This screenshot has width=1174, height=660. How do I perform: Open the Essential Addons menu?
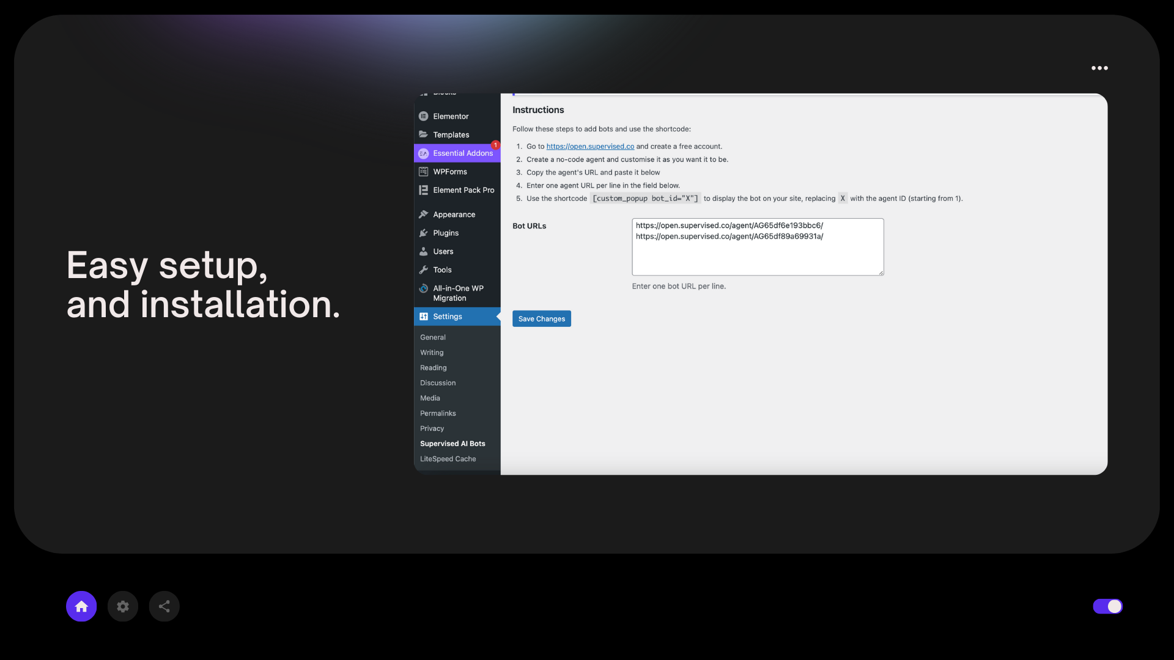pyautogui.click(x=462, y=153)
